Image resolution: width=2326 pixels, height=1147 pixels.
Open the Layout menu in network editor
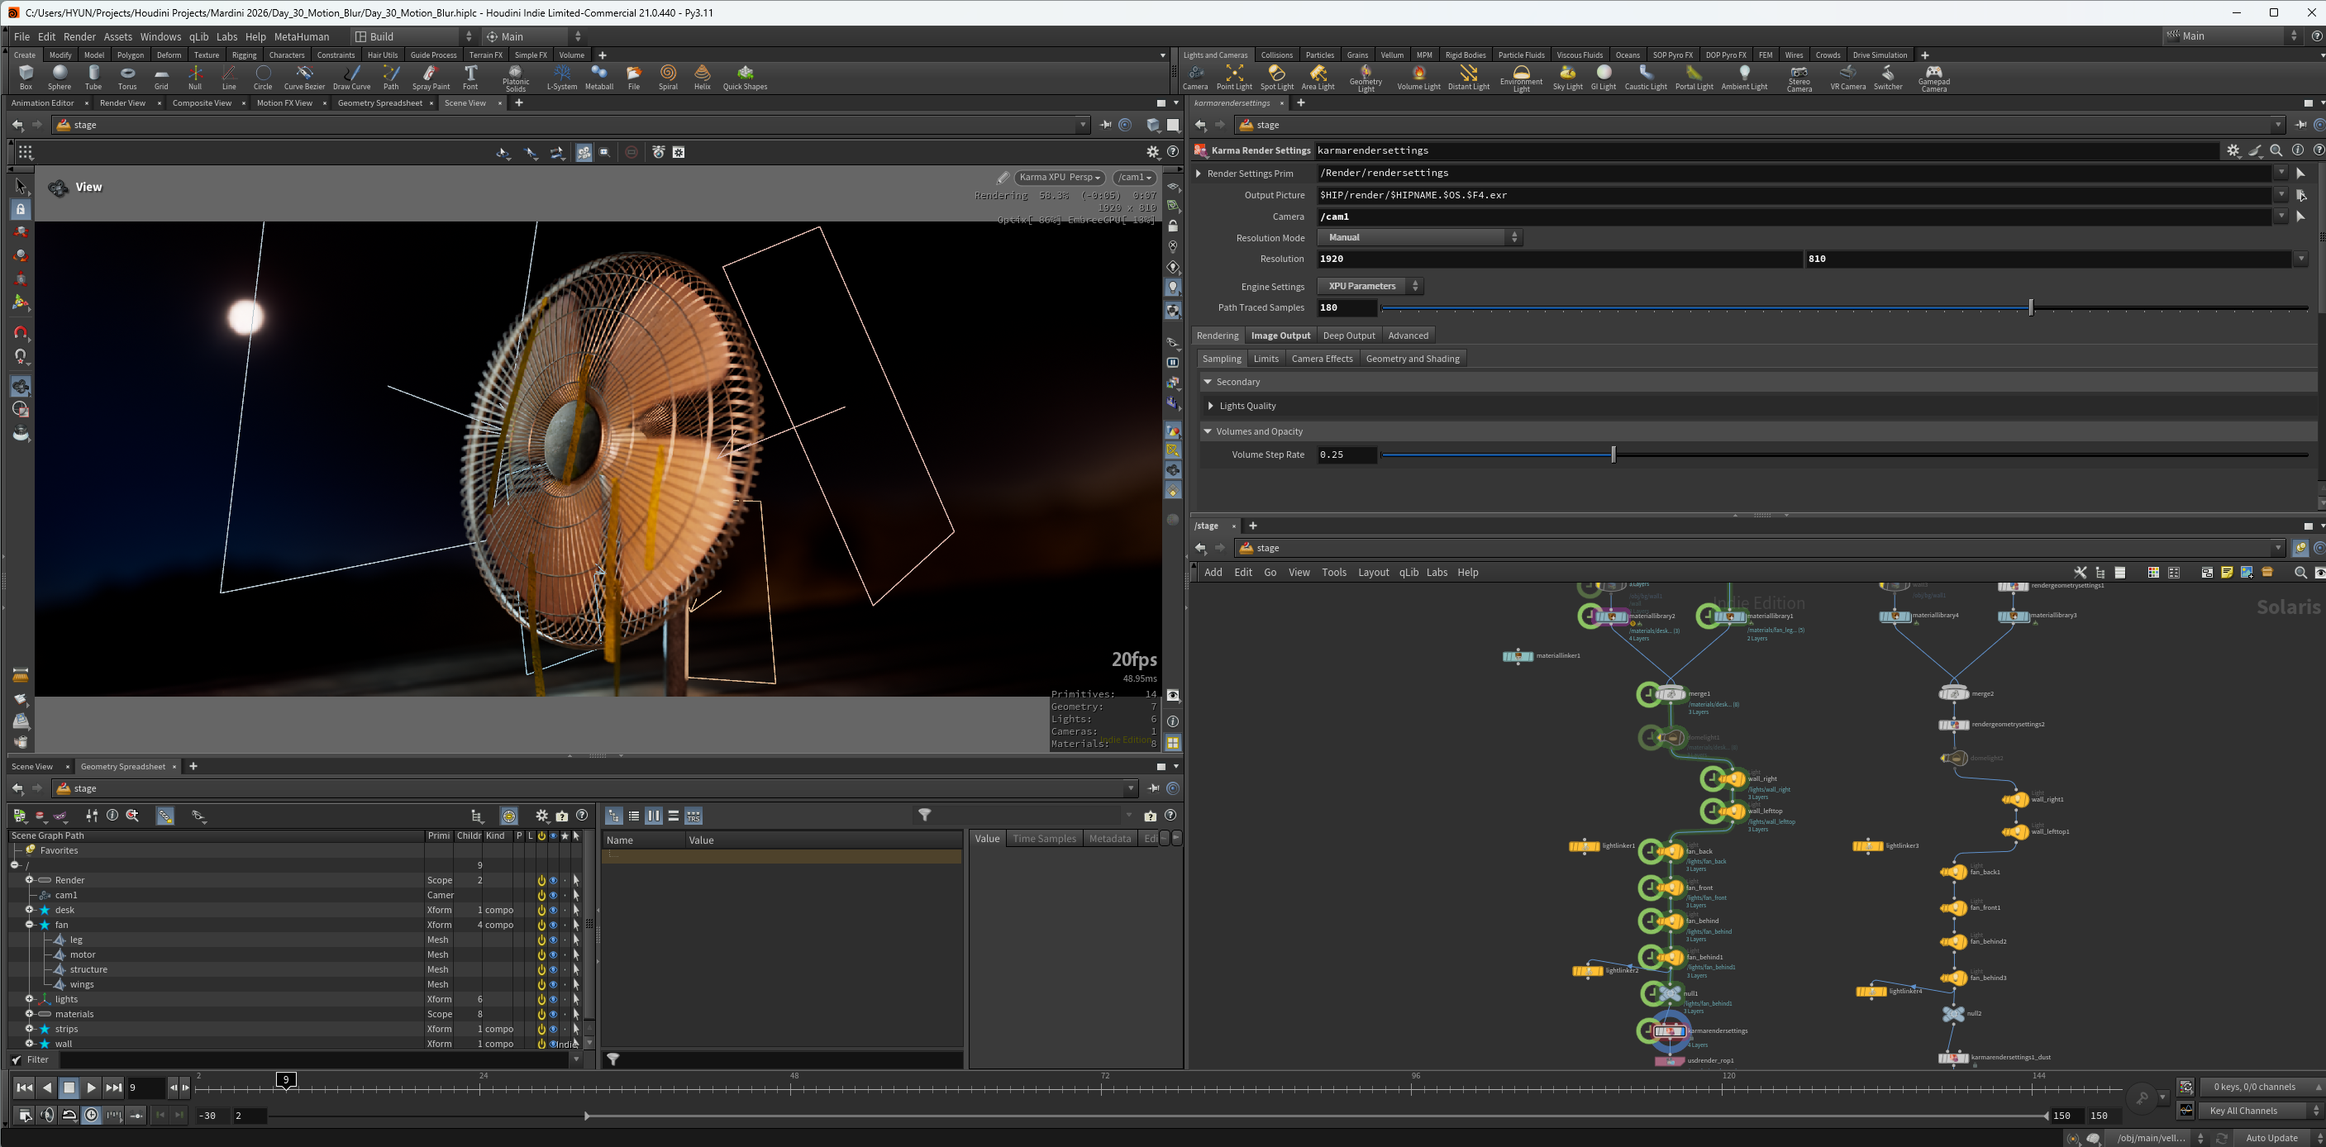point(1374,573)
